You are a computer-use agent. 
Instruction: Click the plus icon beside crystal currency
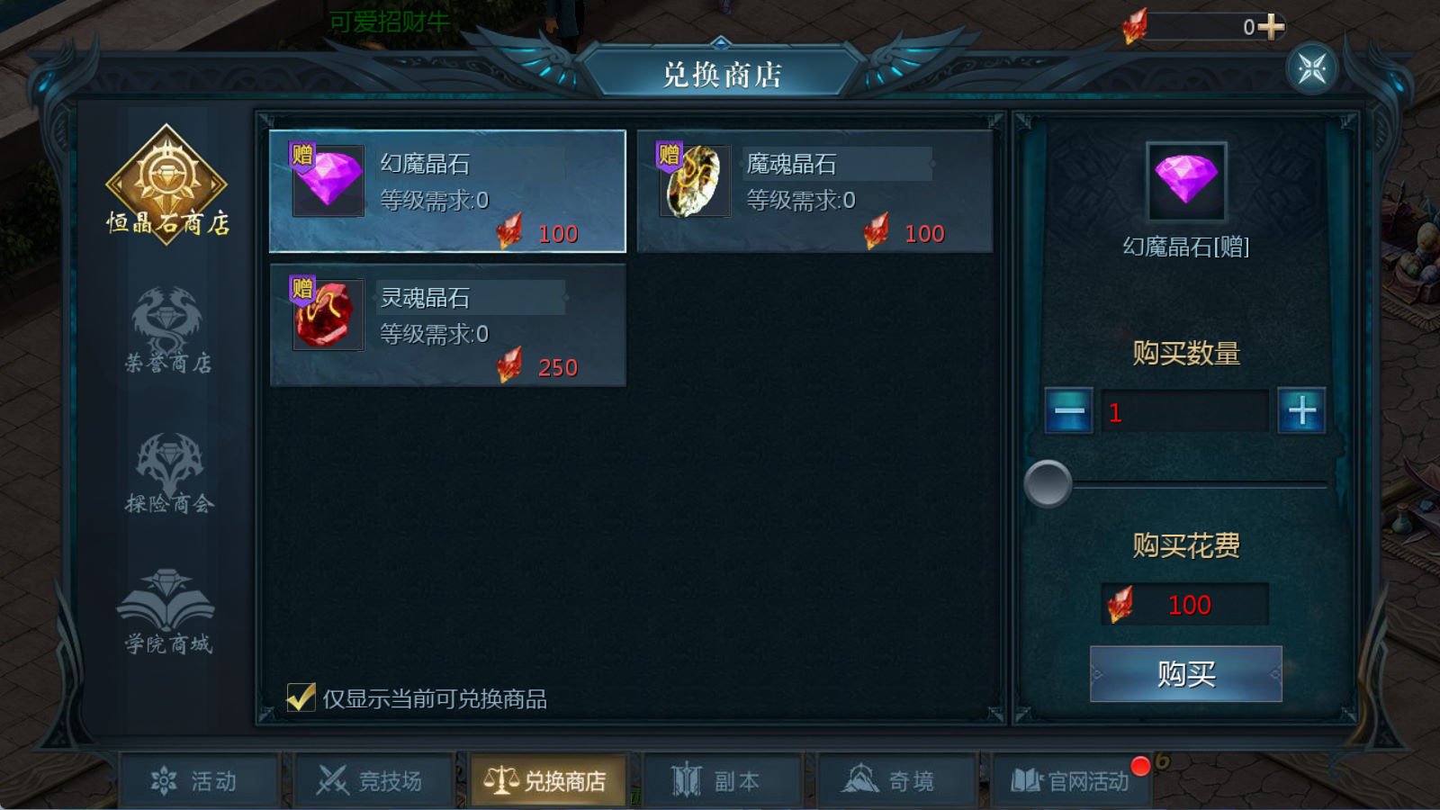(1271, 26)
